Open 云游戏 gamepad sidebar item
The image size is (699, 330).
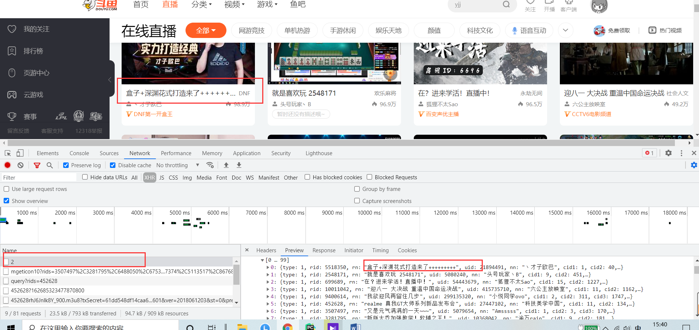pyautogui.click(x=26, y=95)
